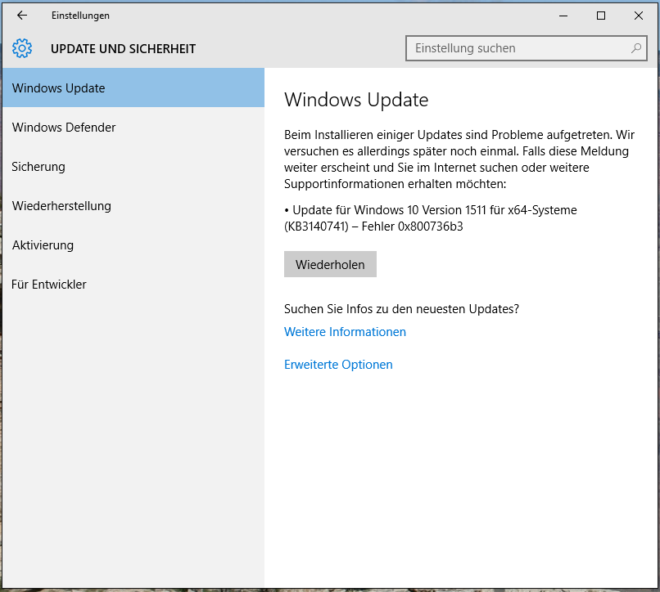Click the 'Beim Installieren einiger Updates' message

[x=459, y=159]
